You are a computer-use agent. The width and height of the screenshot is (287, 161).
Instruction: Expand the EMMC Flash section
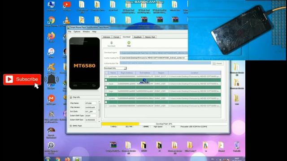point(76,126)
